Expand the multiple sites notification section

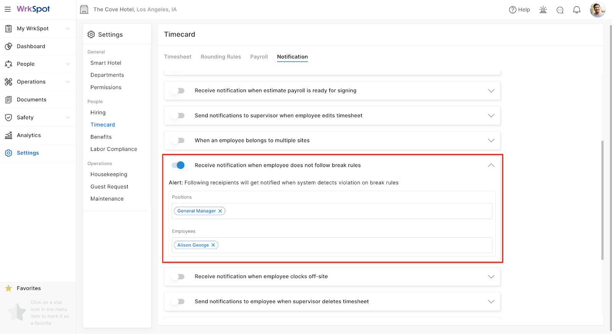491,141
